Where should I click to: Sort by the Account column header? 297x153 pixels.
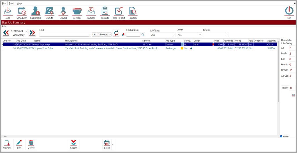tap(271, 40)
